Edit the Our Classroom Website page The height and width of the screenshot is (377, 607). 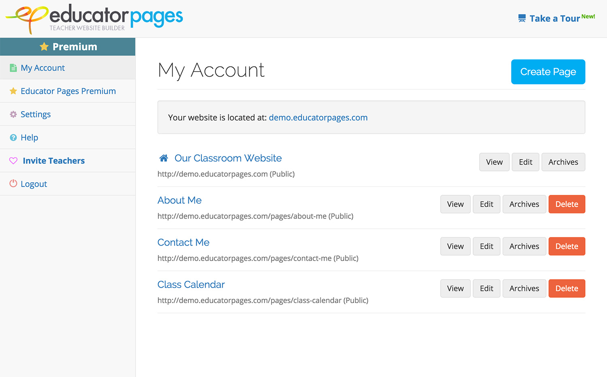[x=525, y=162]
